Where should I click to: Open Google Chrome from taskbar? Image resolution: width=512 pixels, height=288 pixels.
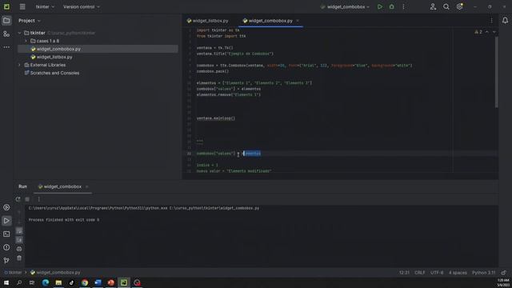85,282
